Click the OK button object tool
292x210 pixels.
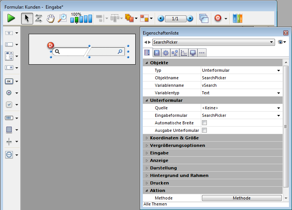coord(9,81)
